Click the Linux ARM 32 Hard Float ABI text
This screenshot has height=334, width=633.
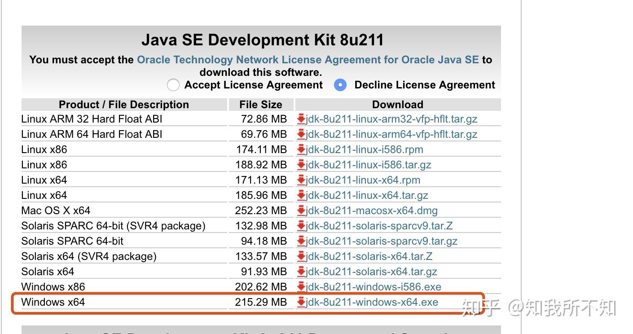[x=92, y=119]
